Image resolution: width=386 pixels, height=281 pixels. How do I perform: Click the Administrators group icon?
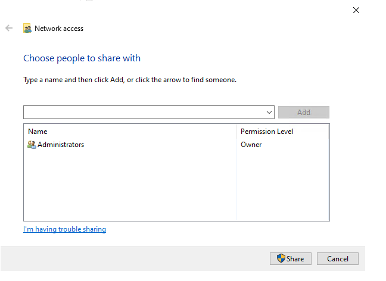pos(32,145)
